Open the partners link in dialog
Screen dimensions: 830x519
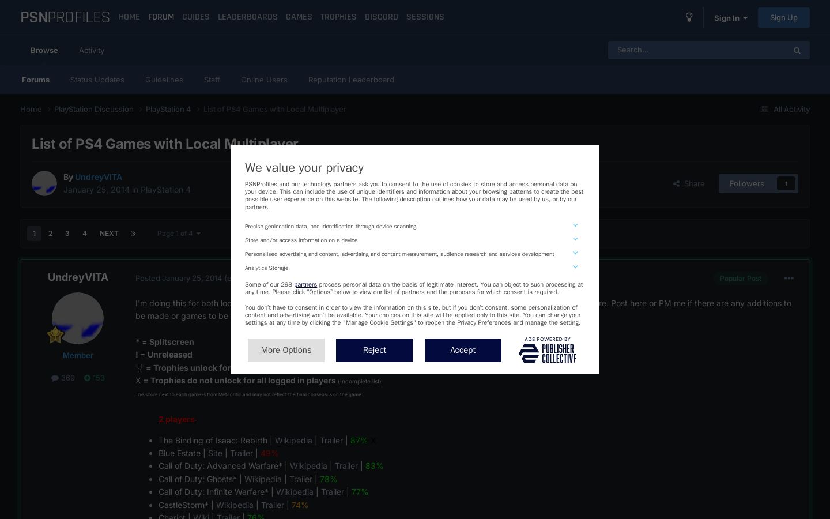pyautogui.click(x=305, y=284)
